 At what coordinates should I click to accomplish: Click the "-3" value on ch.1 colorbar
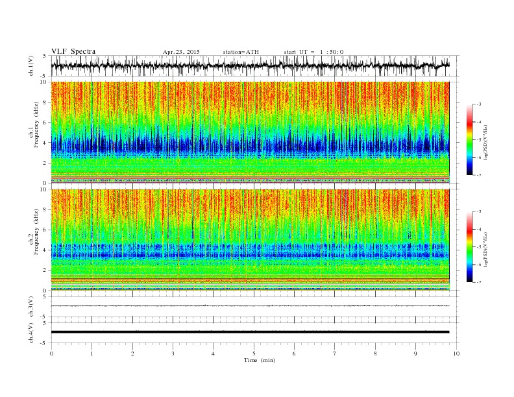[479, 104]
